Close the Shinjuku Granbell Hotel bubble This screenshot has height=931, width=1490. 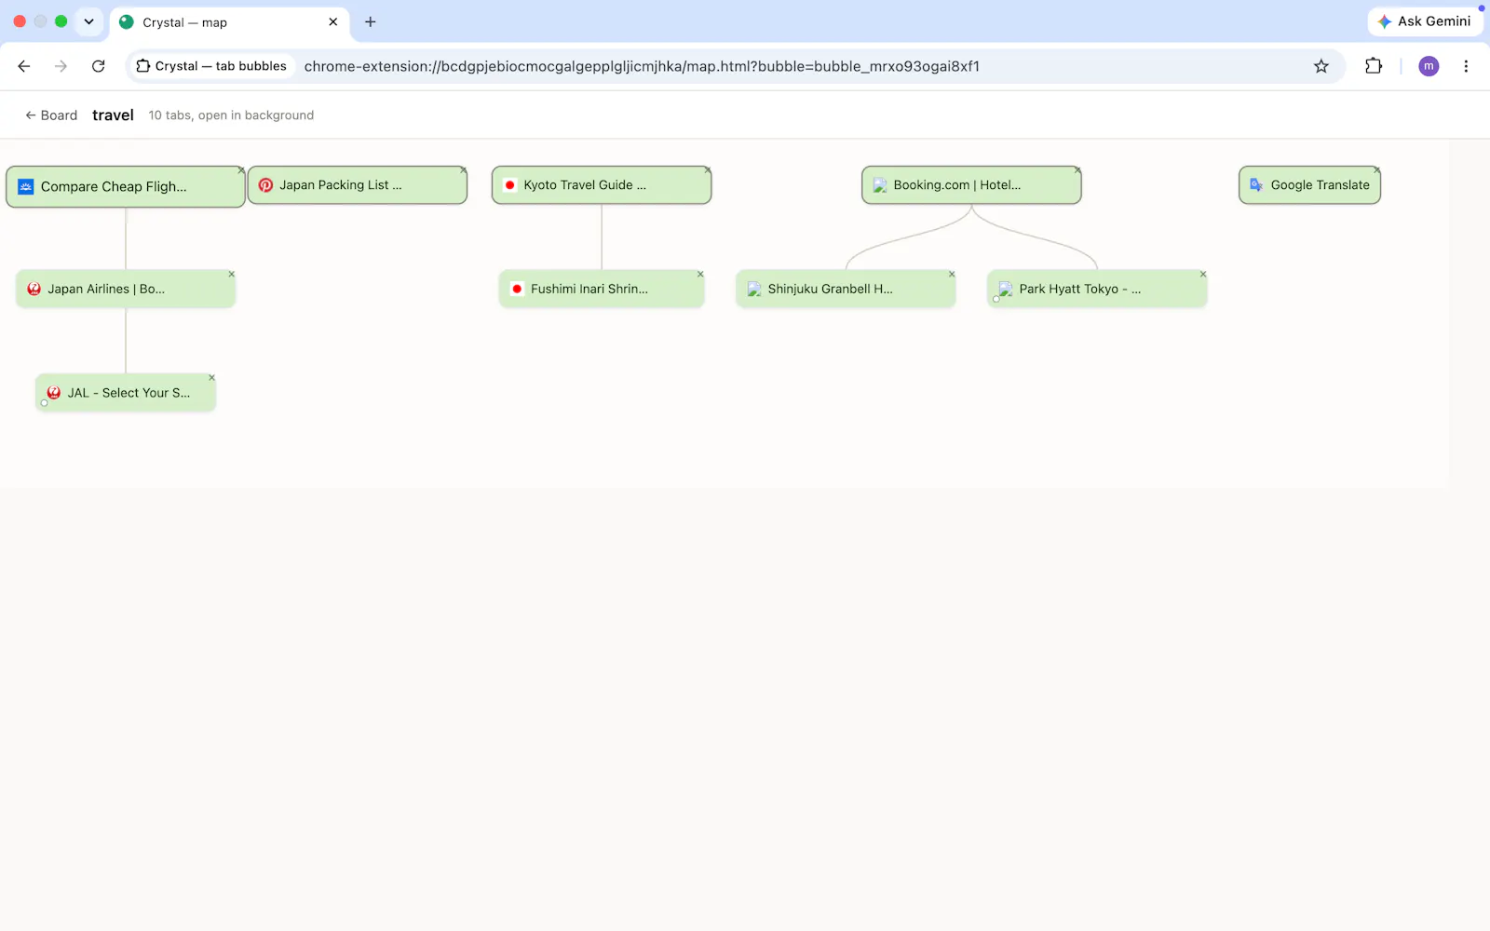(x=952, y=274)
